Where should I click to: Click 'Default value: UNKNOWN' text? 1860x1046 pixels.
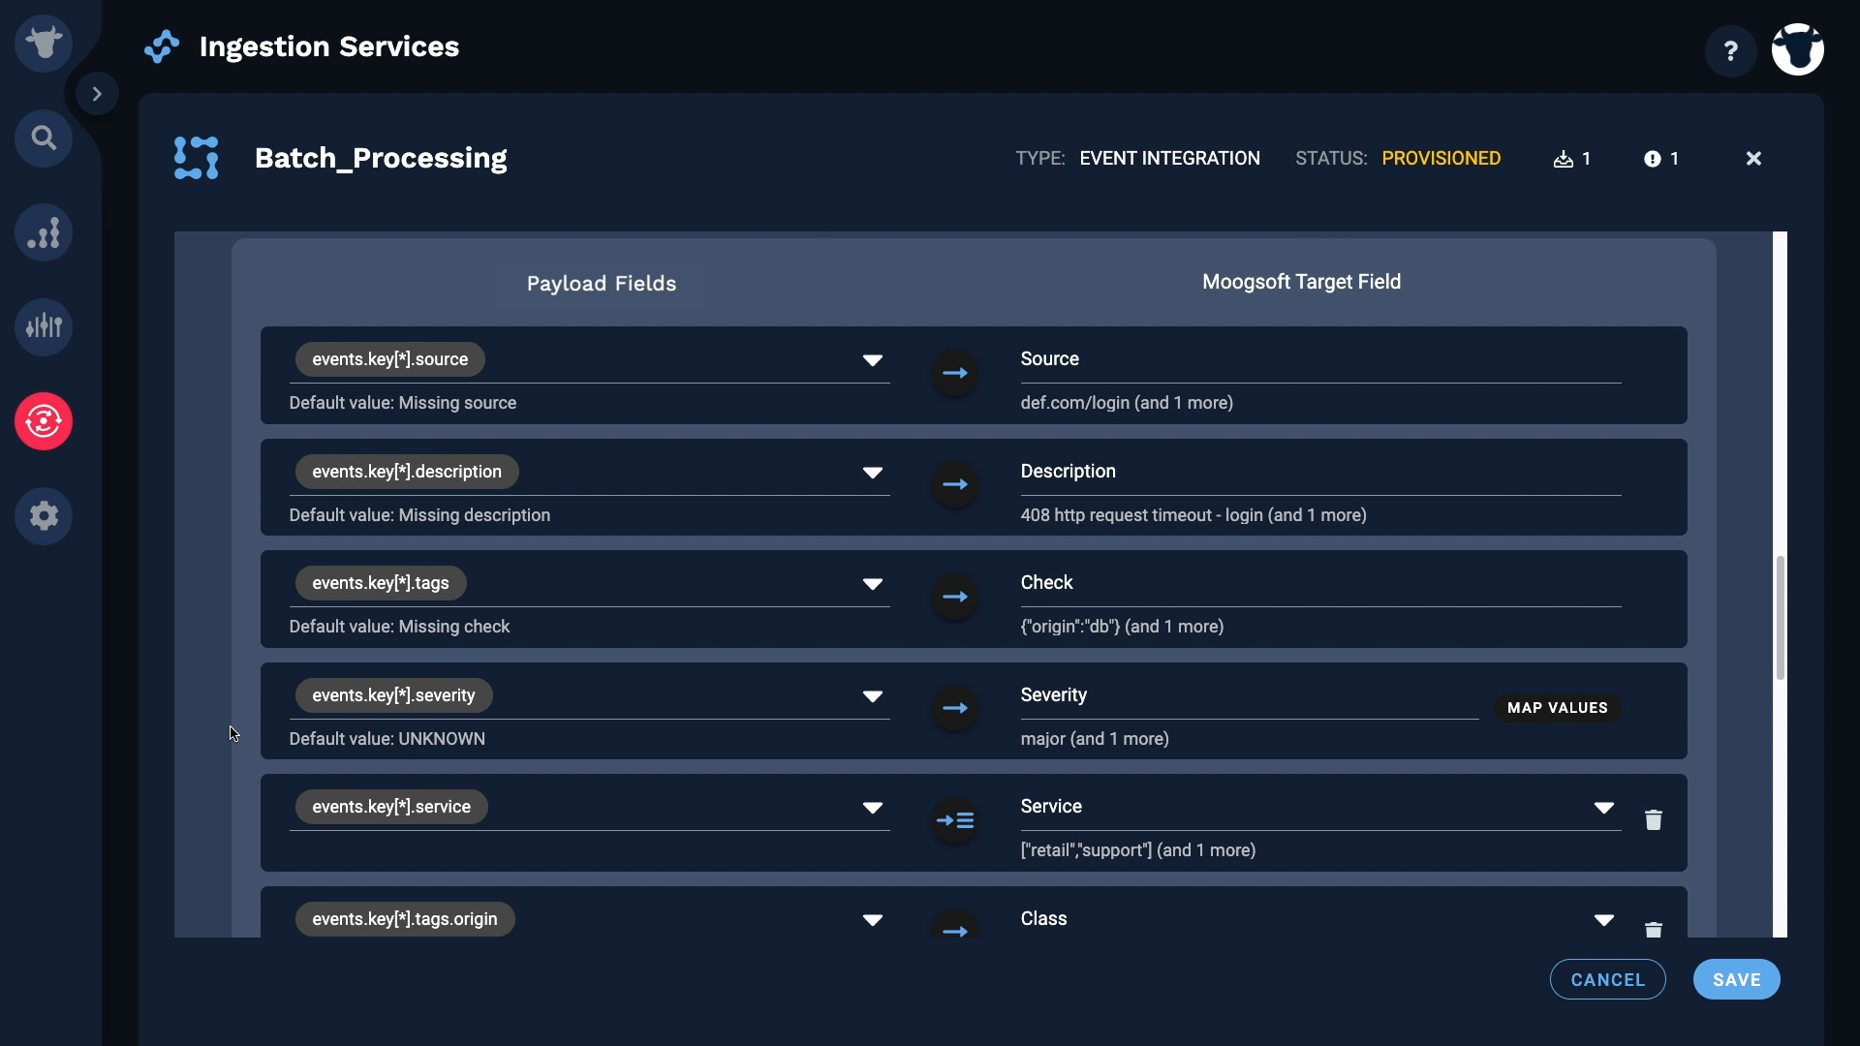[x=387, y=739]
